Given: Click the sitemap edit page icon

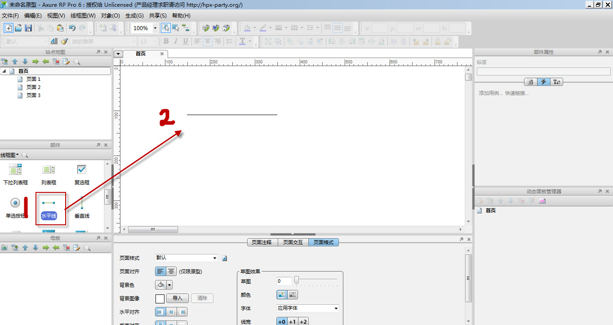Looking at the screenshot, I should (67, 62).
